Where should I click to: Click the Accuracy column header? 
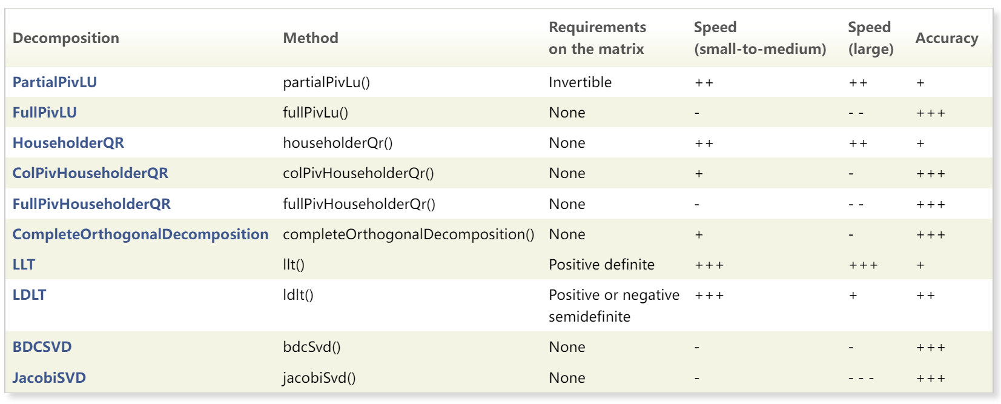[946, 38]
